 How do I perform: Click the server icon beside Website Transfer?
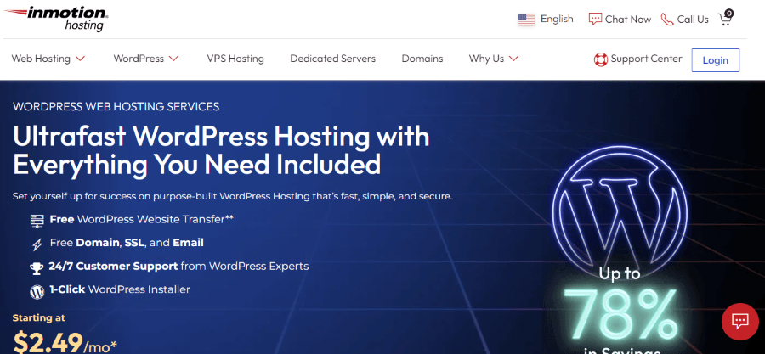(37, 221)
